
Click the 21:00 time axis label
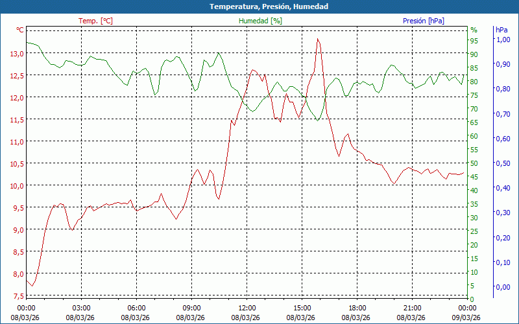click(412, 308)
